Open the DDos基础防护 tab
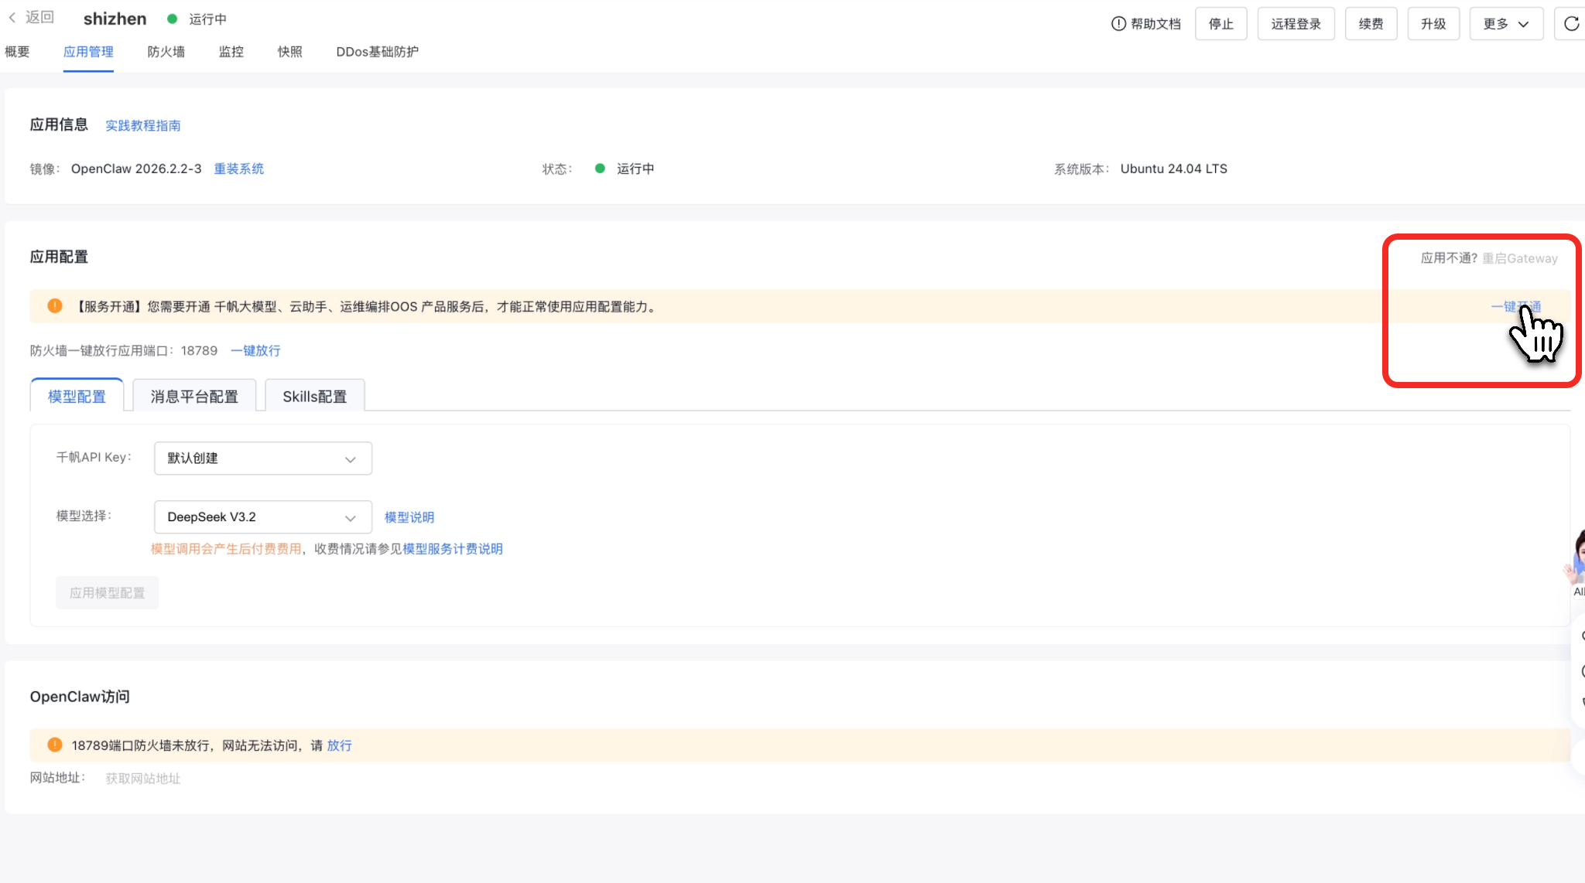 click(377, 52)
